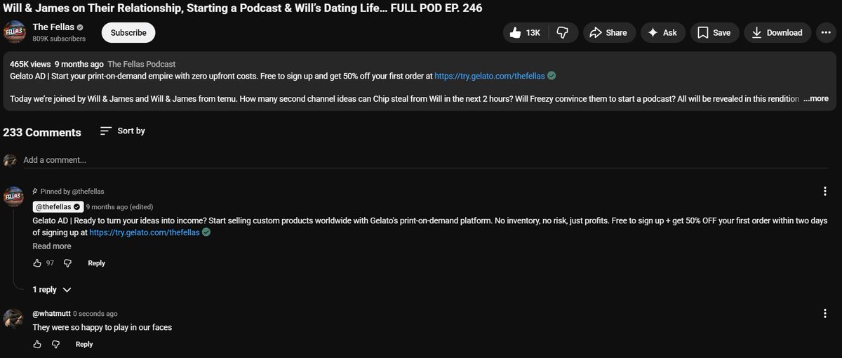Viewport: 842px width, 358px height.
Task: Open The Fellas channel avatar
Action: pos(14,33)
